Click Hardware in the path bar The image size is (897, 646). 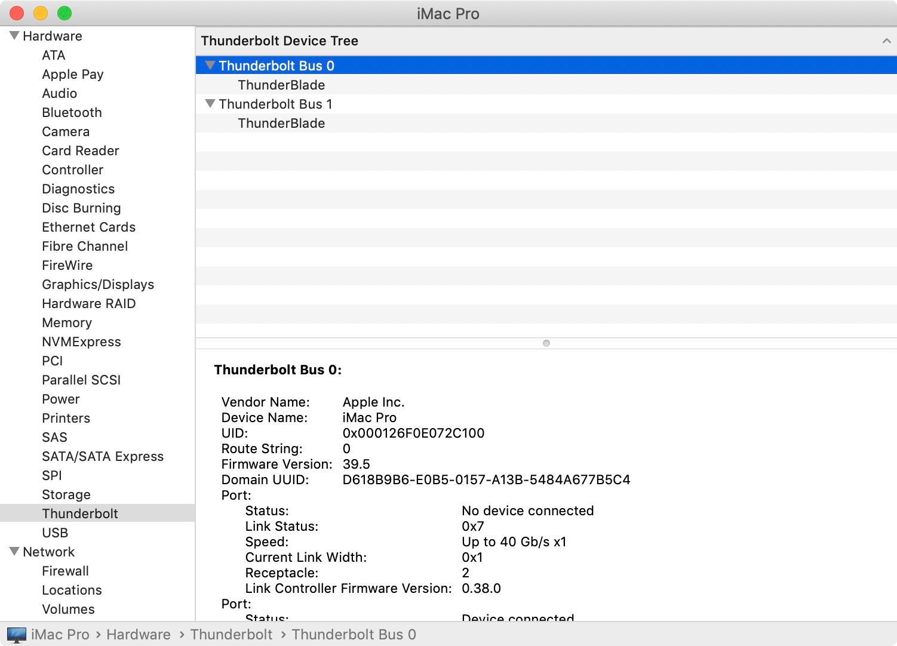pos(139,635)
